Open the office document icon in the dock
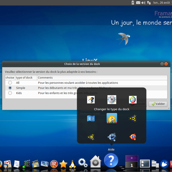Viewport: 172px width, 172px height. (17, 164)
